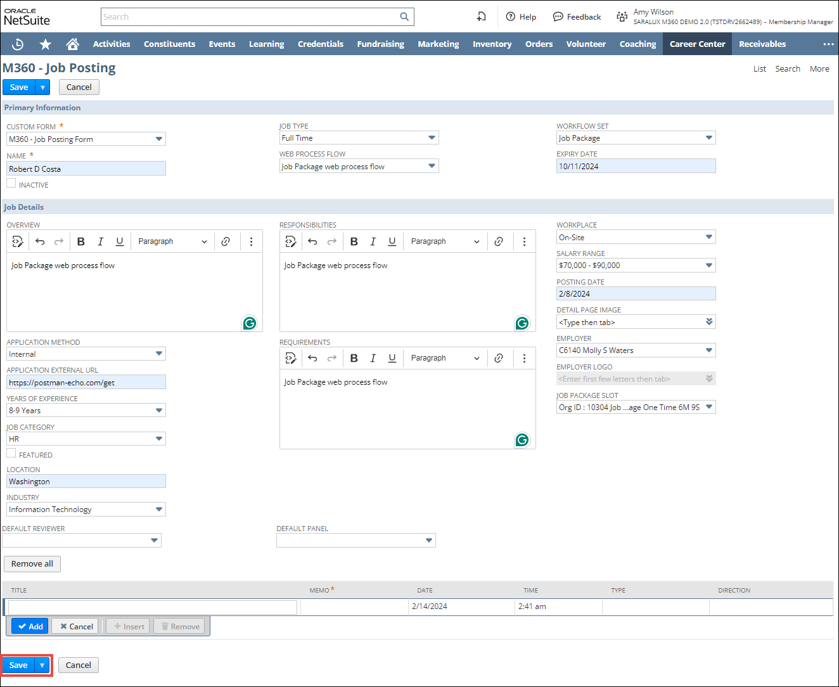The height and width of the screenshot is (687, 839).
Task: Enable the Featured checkbox
Action: click(11, 453)
